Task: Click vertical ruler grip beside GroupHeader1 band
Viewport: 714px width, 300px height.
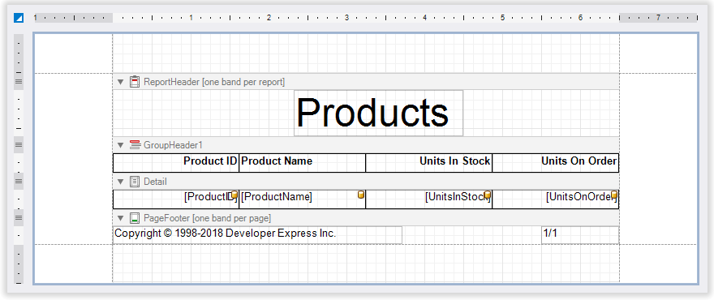Action: pyautogui.click(x=19, y=145)
